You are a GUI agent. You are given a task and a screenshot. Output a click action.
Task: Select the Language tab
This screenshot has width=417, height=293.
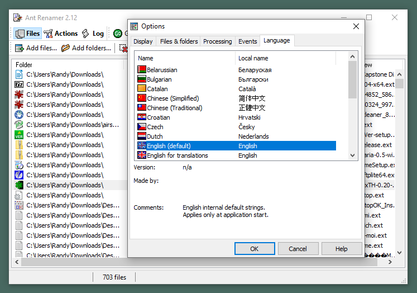[277, 40]
